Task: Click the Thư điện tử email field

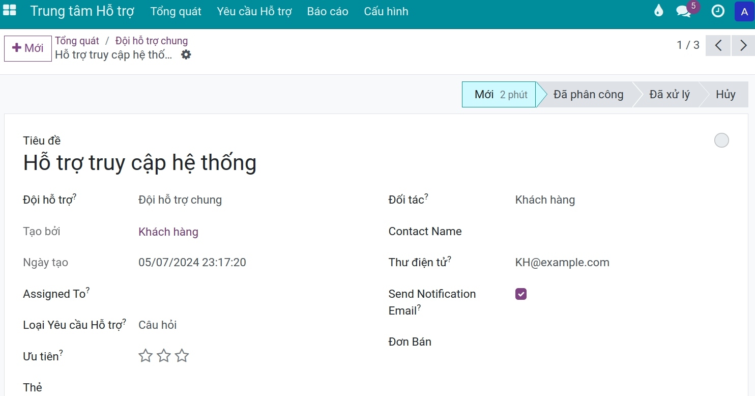Action: pos(623,263)
